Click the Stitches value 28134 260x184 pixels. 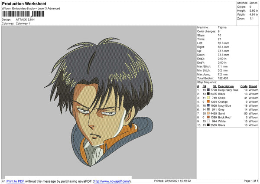(253, 3)
